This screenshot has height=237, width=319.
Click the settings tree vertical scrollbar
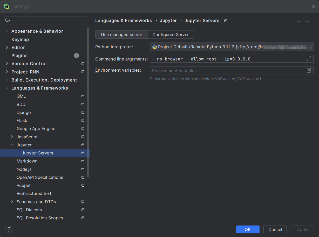click(88, 102)
